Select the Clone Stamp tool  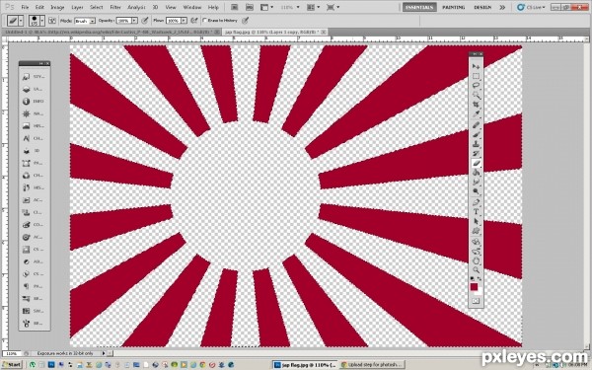pyautogui.click(x=476, y=144)
